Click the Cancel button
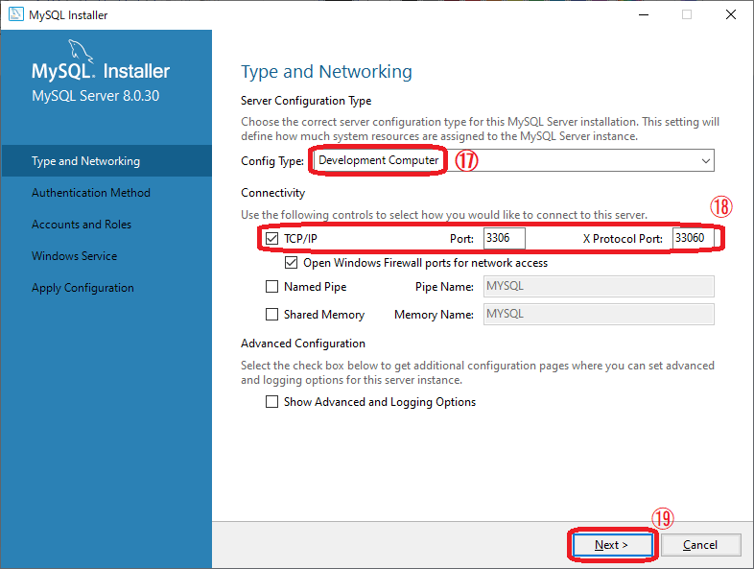The width and height of the screenshot is (754, 569). coord(700,545)
